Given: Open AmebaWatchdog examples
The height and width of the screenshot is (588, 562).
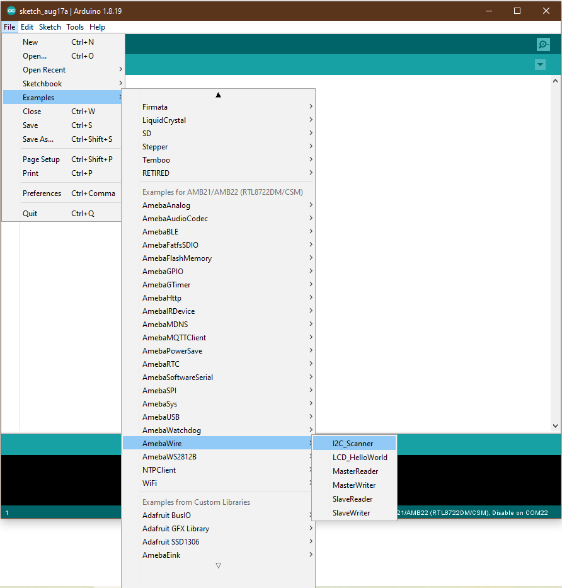Looking at the screenshot, I should click(x=219, y=430).
